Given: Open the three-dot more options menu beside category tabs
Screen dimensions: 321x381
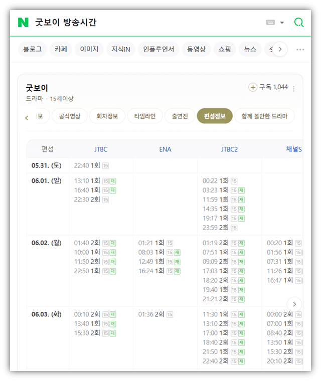Looking at the screenshot, I should point(300,50).
